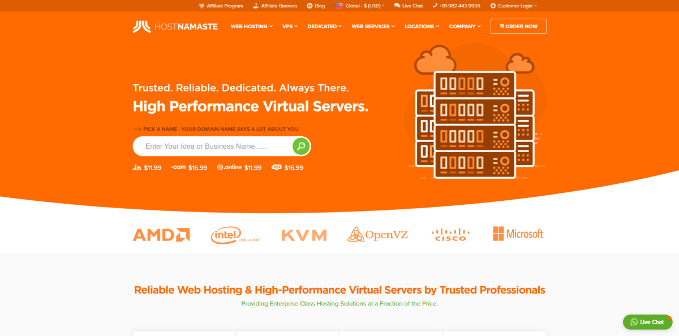The height and width of the screenshot is (336, 679).
Task: Expand the Customer Login dropdown arrow
Action: click(535, 6)
